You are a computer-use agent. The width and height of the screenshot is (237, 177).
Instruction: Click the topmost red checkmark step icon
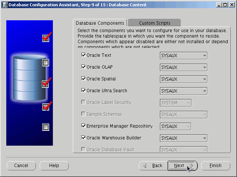click(46, 38)
